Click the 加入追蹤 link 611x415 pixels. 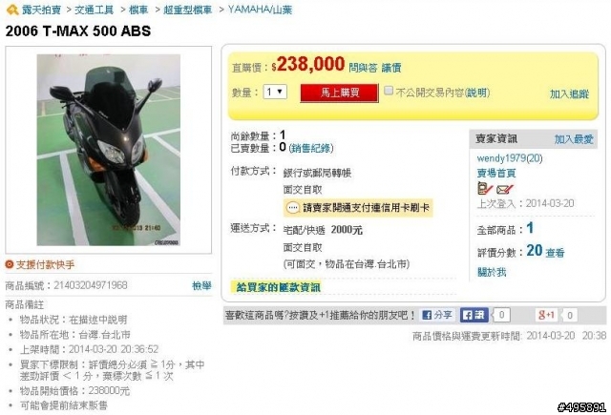point(569,93)
